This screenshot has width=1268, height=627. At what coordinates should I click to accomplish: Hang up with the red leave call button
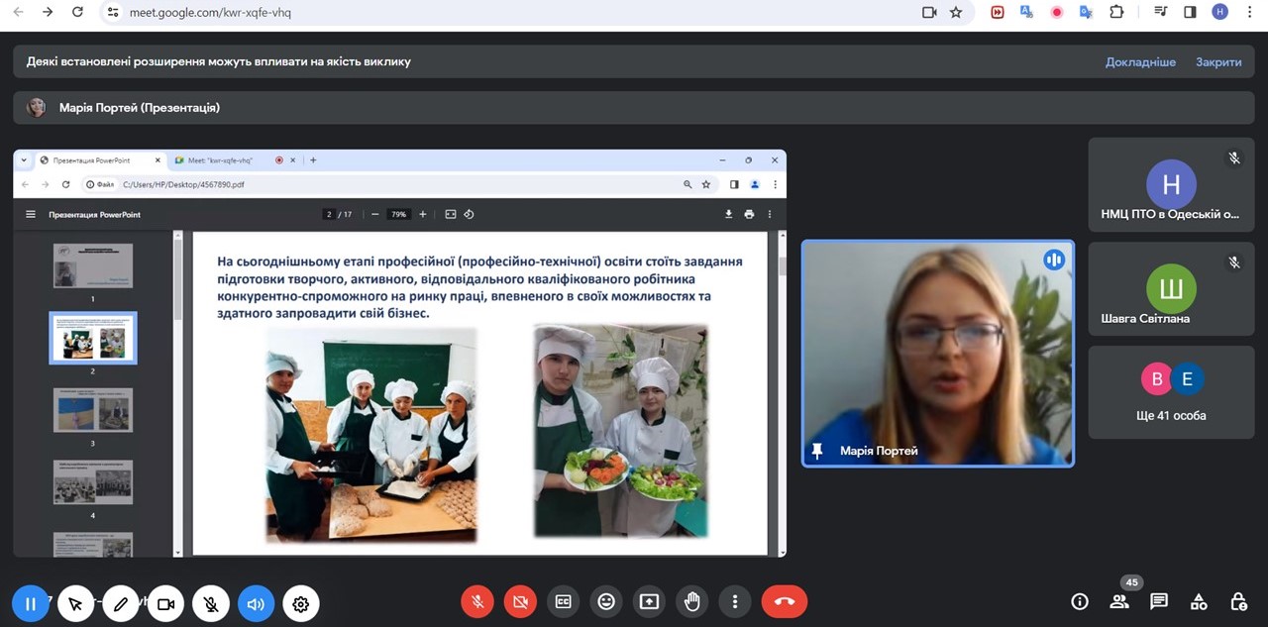[x=784, y=602]
